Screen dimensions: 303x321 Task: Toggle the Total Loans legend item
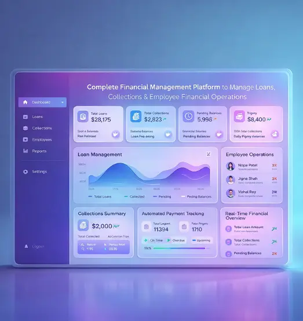[100, 196]
